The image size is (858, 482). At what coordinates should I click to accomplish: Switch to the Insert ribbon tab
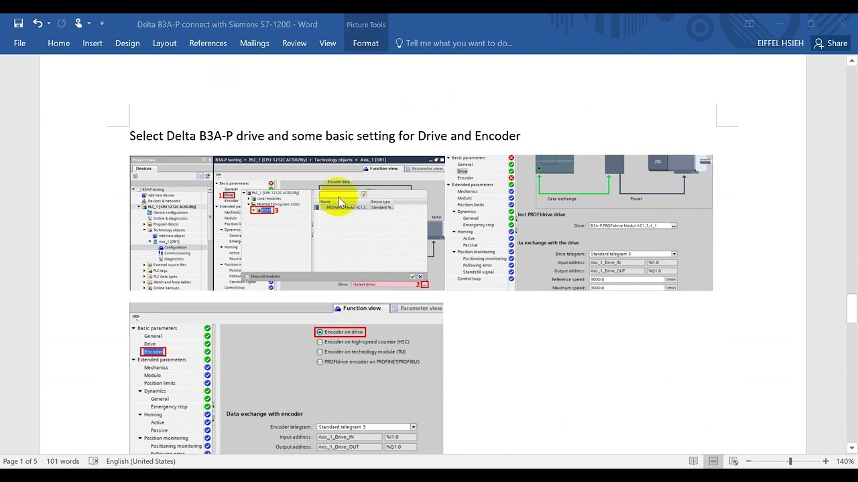coord(93,43)
